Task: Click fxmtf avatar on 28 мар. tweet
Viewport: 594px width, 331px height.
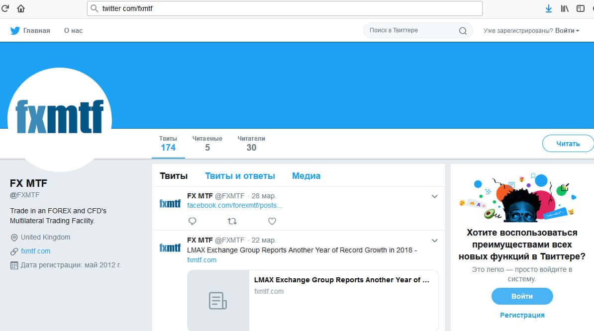Action: 170,203
